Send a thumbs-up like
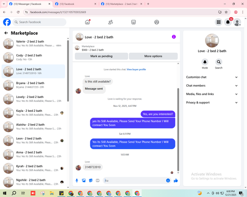The height and width of the screenshot is (197, 247). coord(176,181)
